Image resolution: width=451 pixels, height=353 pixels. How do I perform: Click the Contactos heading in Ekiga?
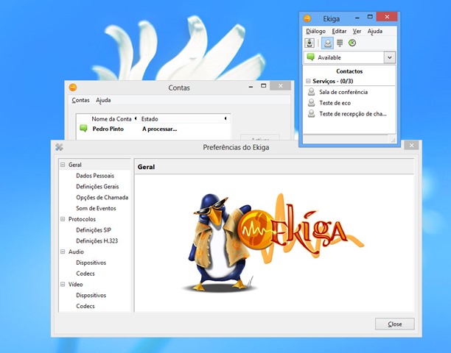[349, 71]
